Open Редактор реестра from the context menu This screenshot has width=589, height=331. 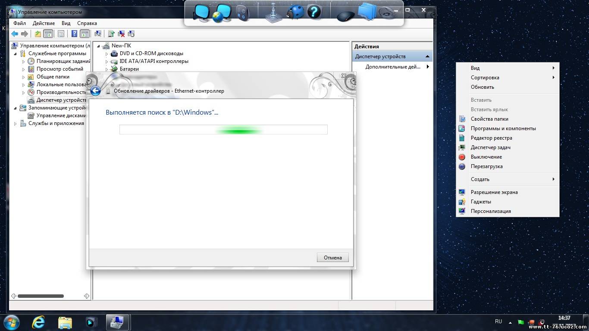(x=508, y=138)
